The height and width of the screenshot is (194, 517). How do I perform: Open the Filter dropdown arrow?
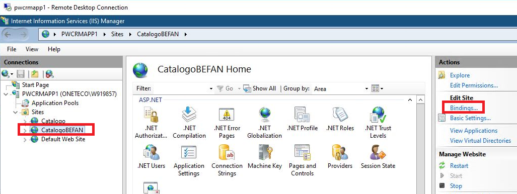point(211,88)
